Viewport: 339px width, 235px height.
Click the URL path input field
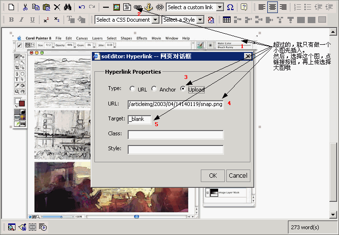click(x=176, y=104)
